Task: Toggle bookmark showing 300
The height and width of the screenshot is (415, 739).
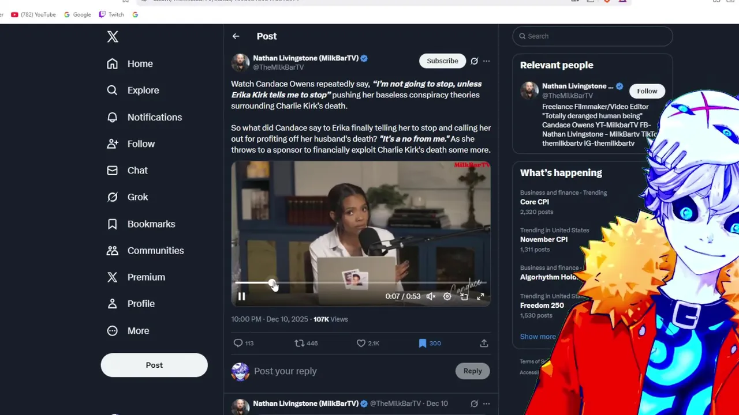Action: [x=430, y=343]
